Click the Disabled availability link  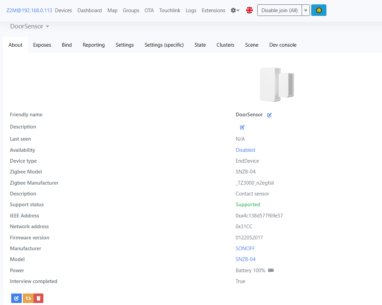tap(245, 150)
